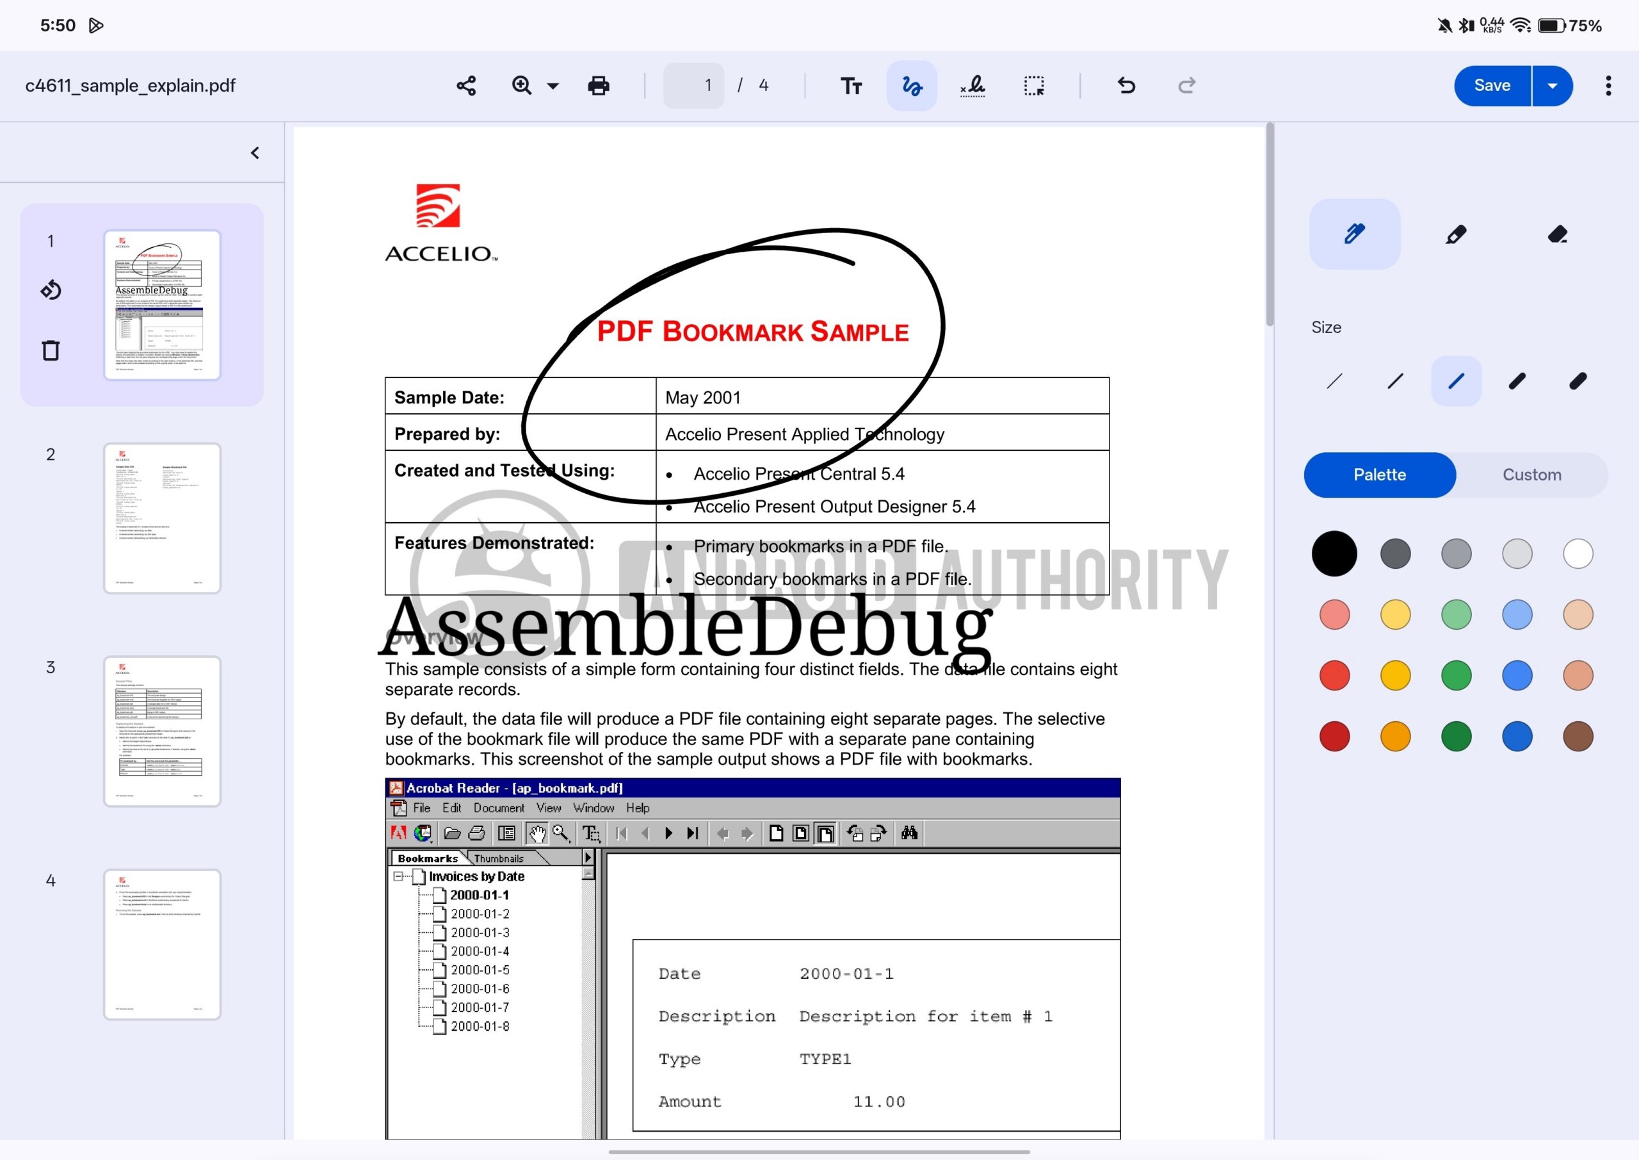Pick the dark green color swatch
Image resolution: width=1639 pixels, height=1160 pixels.
1457,737
